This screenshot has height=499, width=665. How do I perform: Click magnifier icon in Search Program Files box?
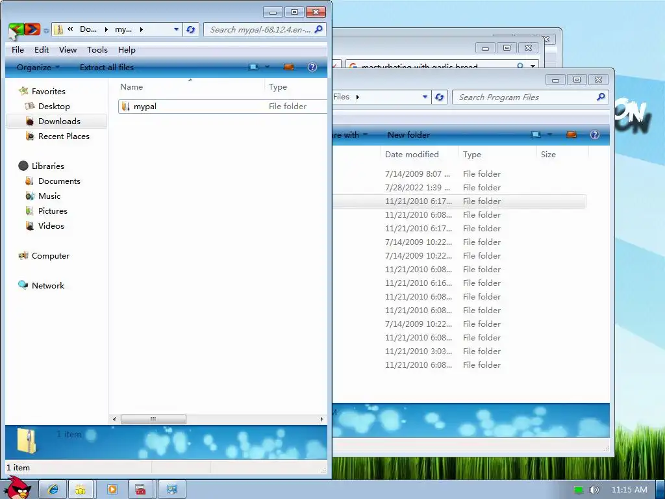pos(601,97)
